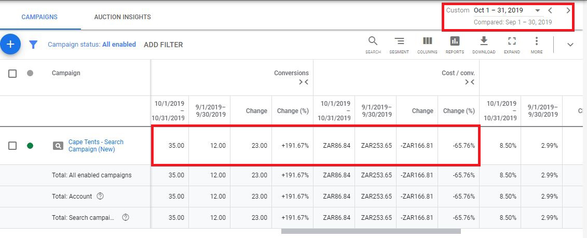Open the Columns selector
Image resolution: width=587 pixels, height=238 pixels.
tap(427, 43)
